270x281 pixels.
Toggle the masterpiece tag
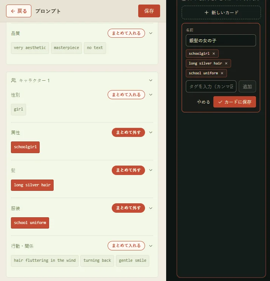pyautogui.click(x=66, y=48)
